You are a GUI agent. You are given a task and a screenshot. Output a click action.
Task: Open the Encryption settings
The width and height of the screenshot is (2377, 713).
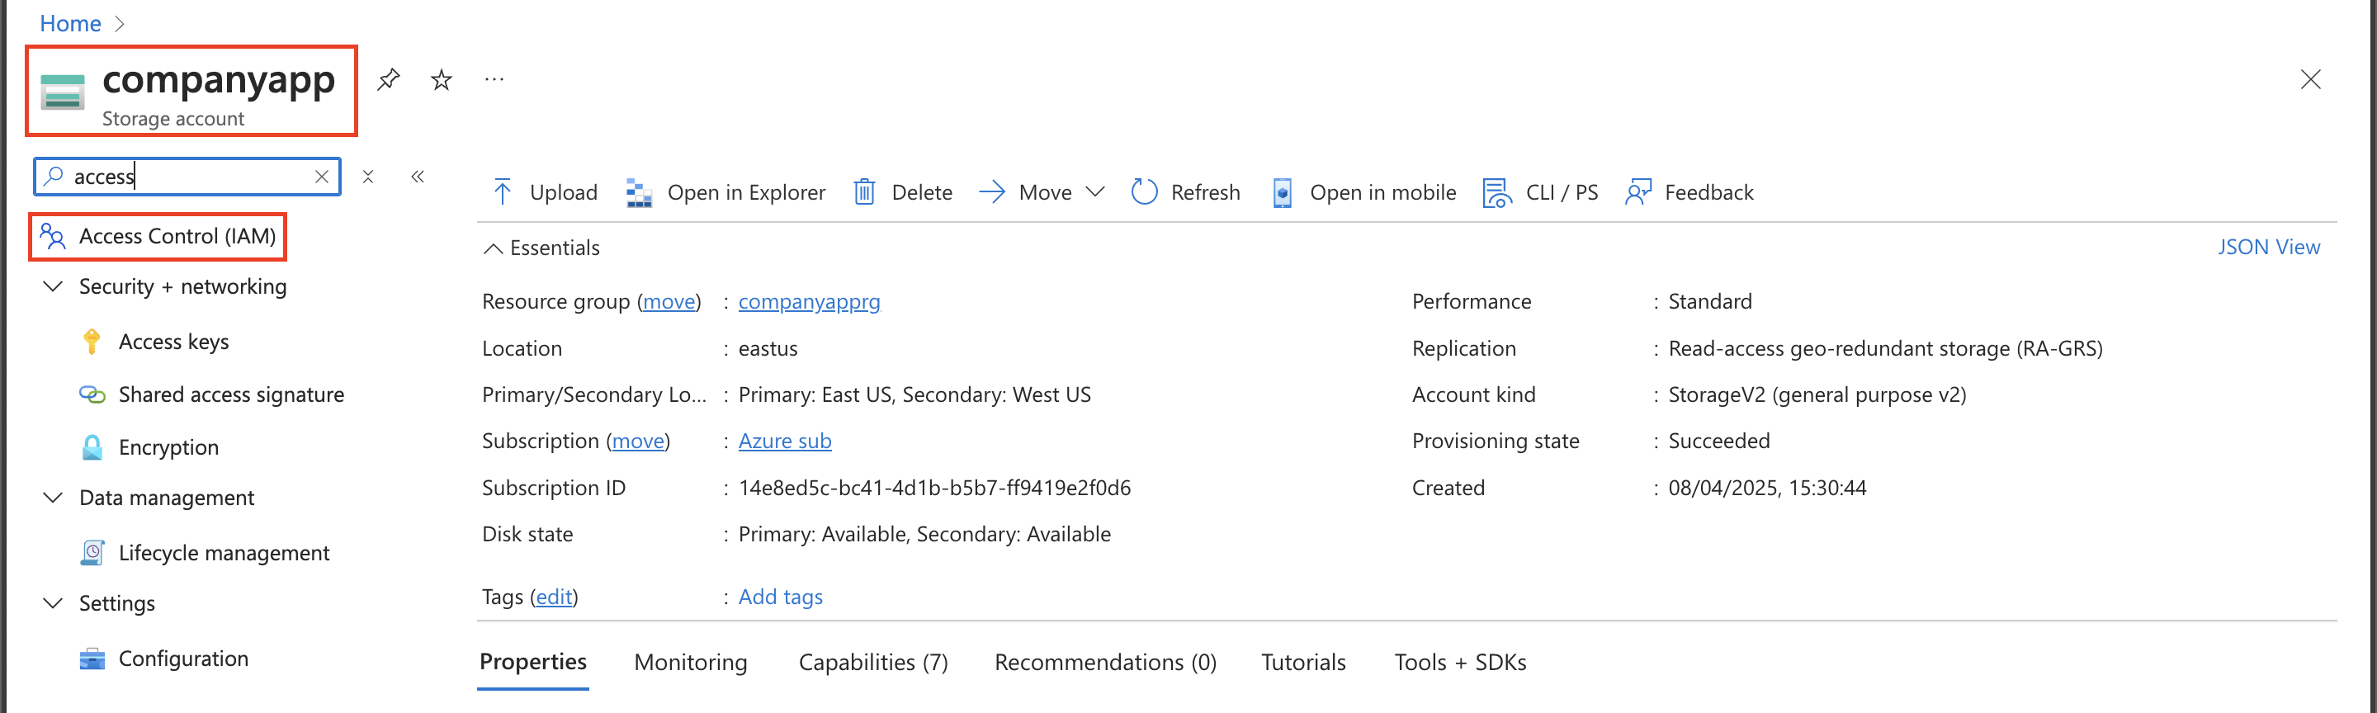click(168, 447)
